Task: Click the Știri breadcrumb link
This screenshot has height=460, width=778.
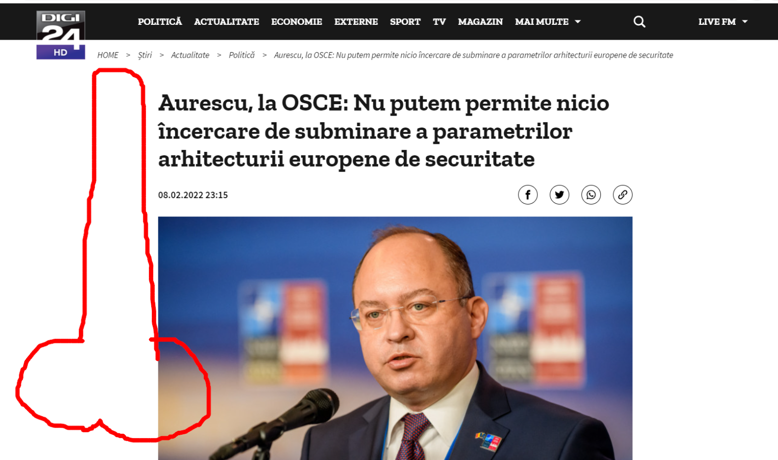Action: [x=145, y=55]
